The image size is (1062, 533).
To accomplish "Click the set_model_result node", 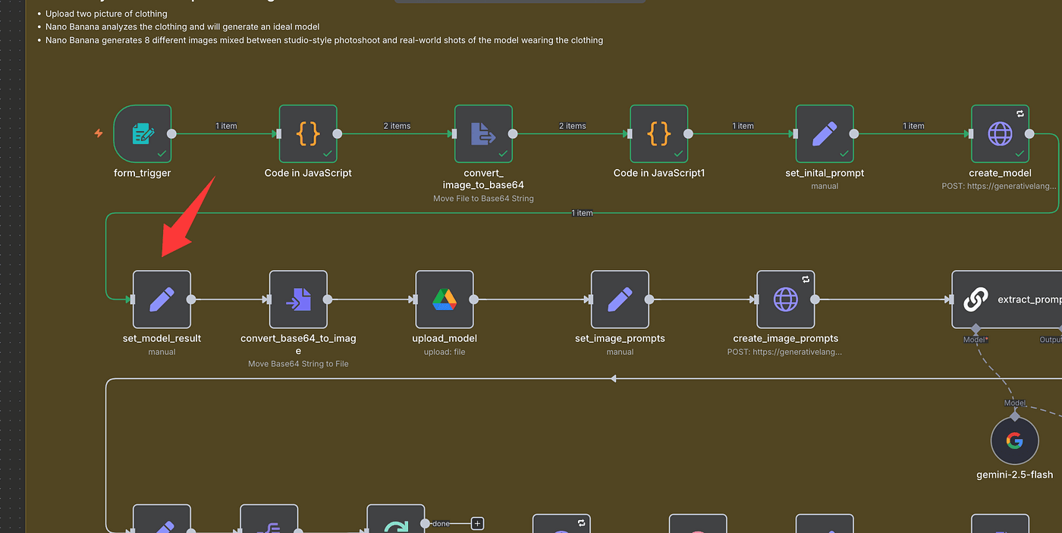I will pyautogui.click(x=162, y=299).
